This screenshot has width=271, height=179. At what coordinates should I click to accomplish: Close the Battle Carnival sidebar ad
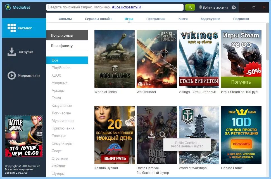coord(40,118)
